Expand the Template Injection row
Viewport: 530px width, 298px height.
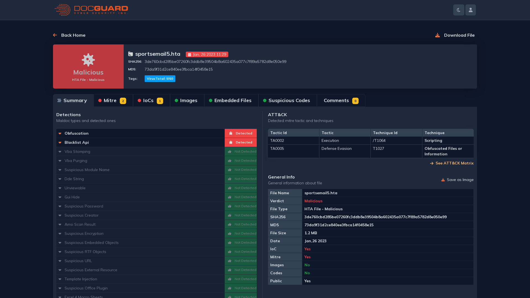(140, 279)
